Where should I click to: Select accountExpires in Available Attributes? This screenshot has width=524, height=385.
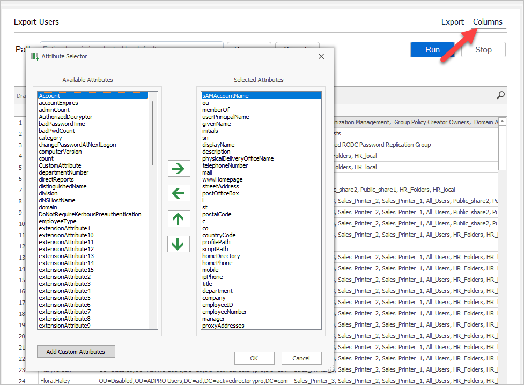pyautogui.click(x=58, y=103)
